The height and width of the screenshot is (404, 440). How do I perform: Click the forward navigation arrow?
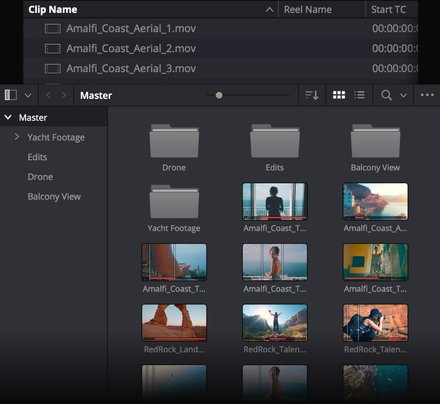(64, 95)
